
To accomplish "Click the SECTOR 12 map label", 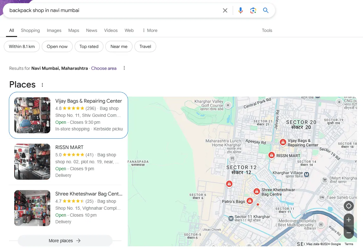I will 241,170.
